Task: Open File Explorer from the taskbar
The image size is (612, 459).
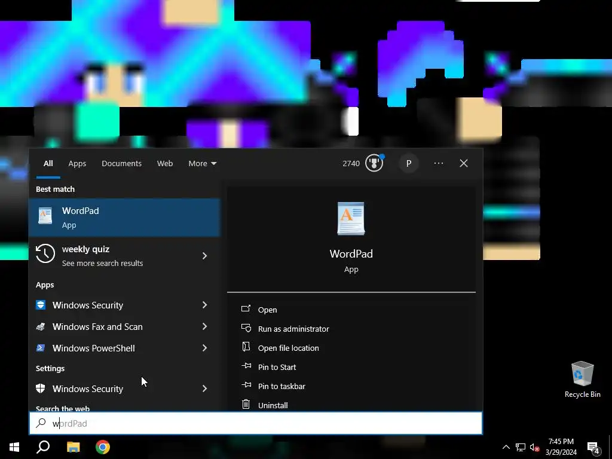Action: click(x=73, y=447)
